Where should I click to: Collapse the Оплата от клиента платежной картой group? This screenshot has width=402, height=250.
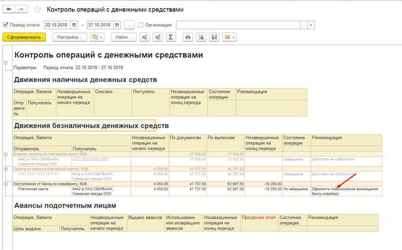coord(6,169)
